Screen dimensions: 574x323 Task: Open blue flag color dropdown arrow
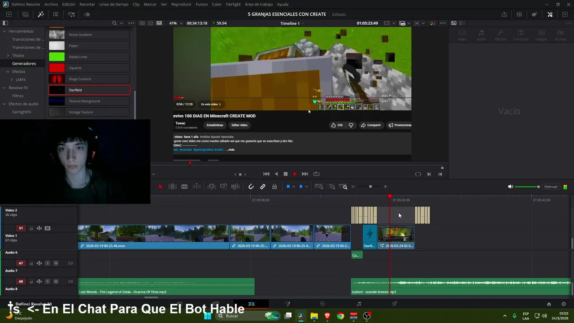tap(294, 187)
